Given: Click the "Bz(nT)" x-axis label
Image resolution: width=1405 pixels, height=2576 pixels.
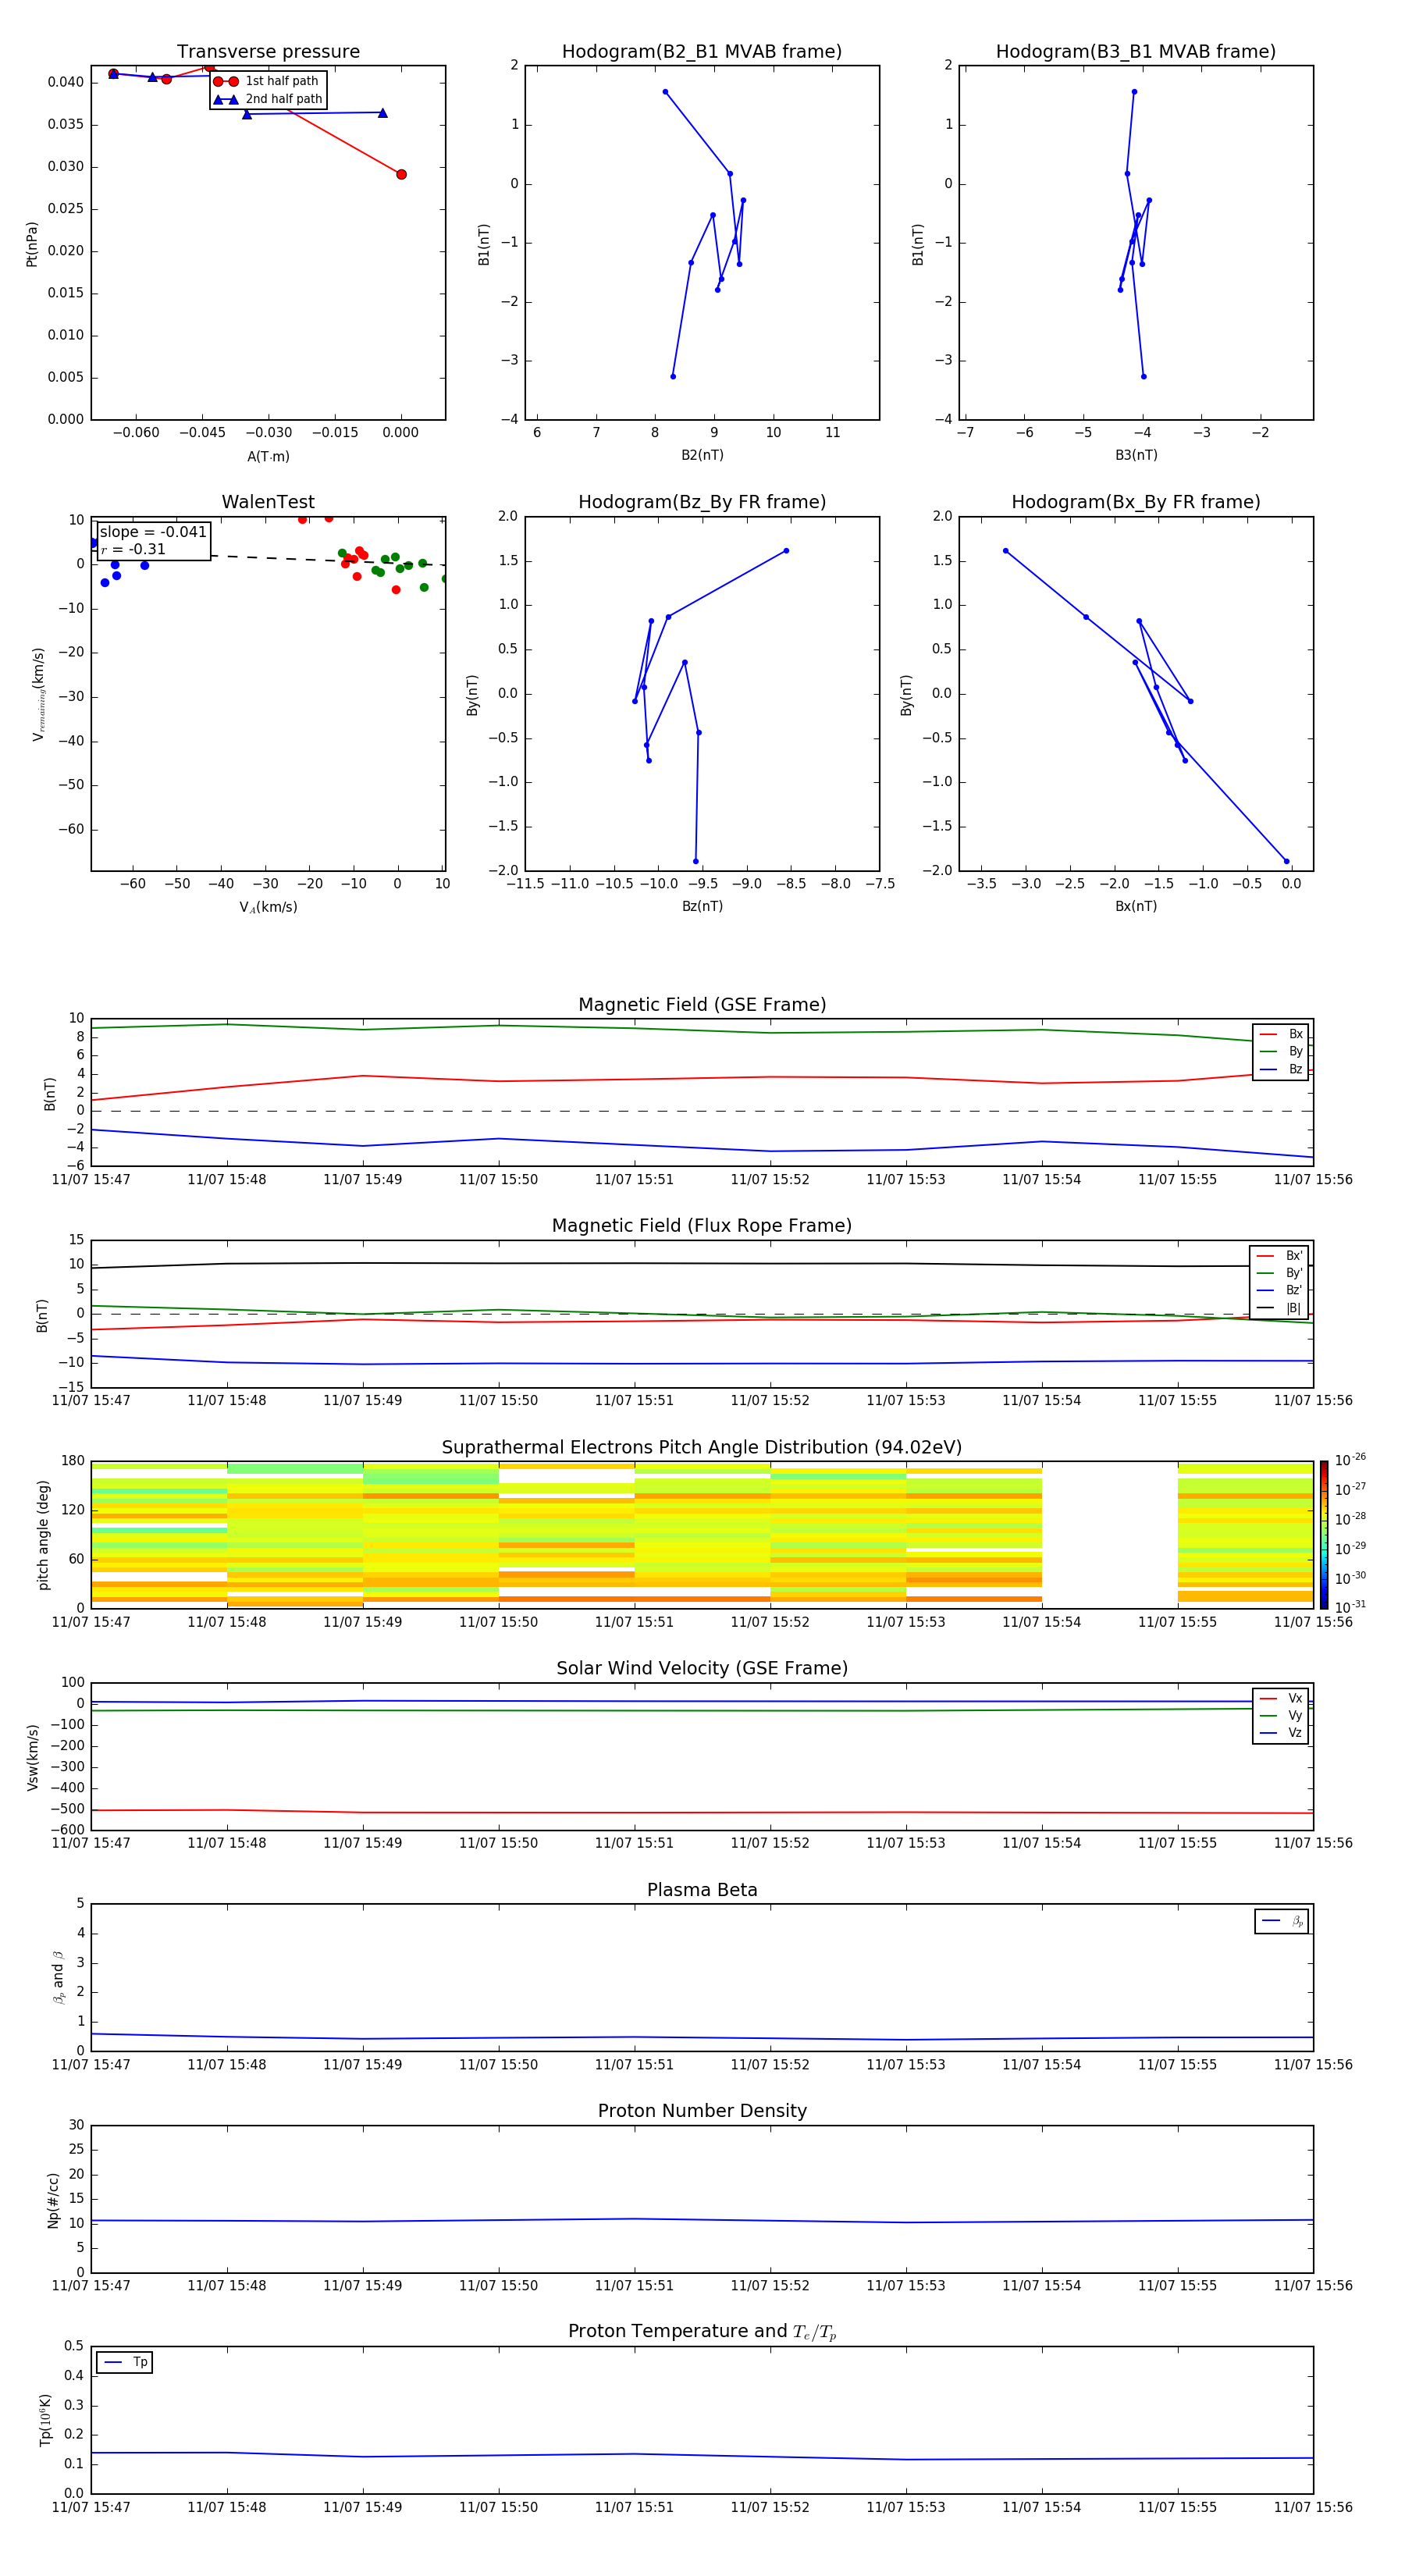Looking at the screenshot, I should point(702,906).
